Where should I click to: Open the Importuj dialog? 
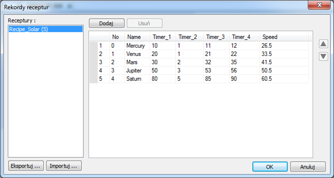pyautogui.click(x=64, y=166)
